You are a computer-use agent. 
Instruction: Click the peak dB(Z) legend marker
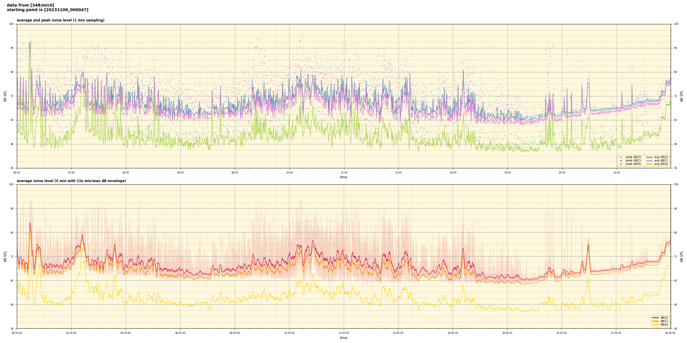coord(621,157)
